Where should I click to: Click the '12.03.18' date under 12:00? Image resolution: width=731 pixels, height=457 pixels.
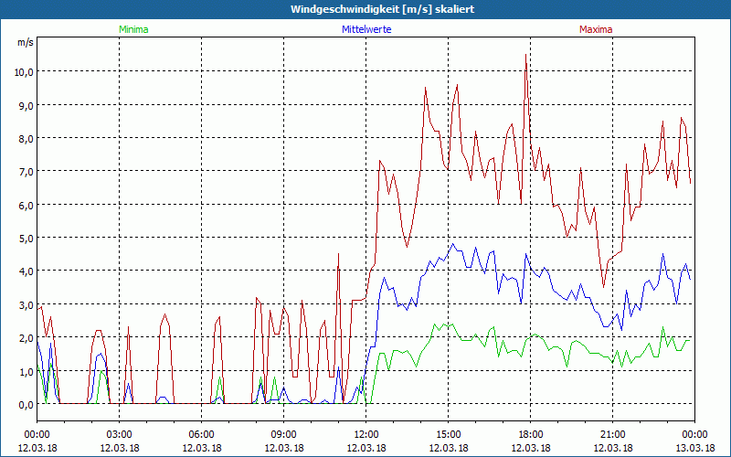coord(366,448)
